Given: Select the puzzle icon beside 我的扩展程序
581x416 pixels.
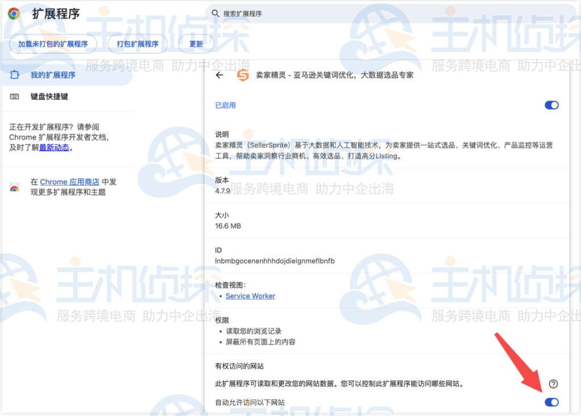Looking at the screenshot, I should tap(14, 74).
